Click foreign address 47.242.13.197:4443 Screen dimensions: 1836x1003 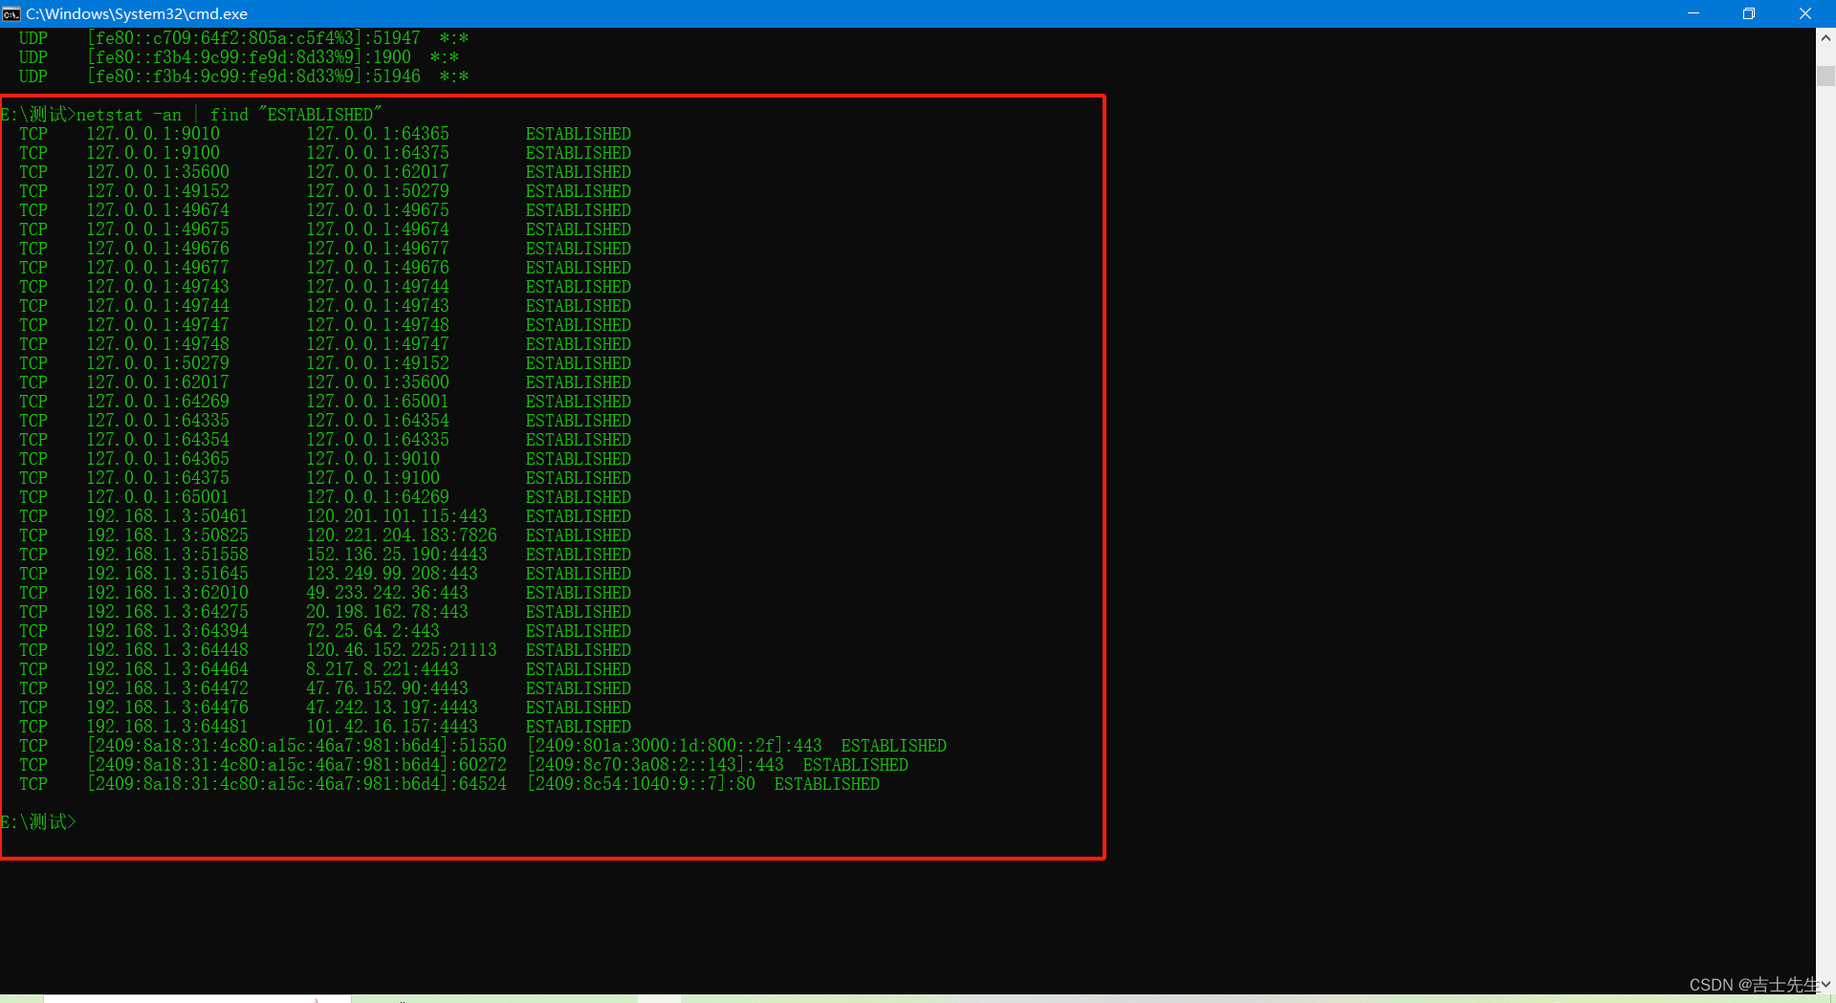[x=392, y=708]
